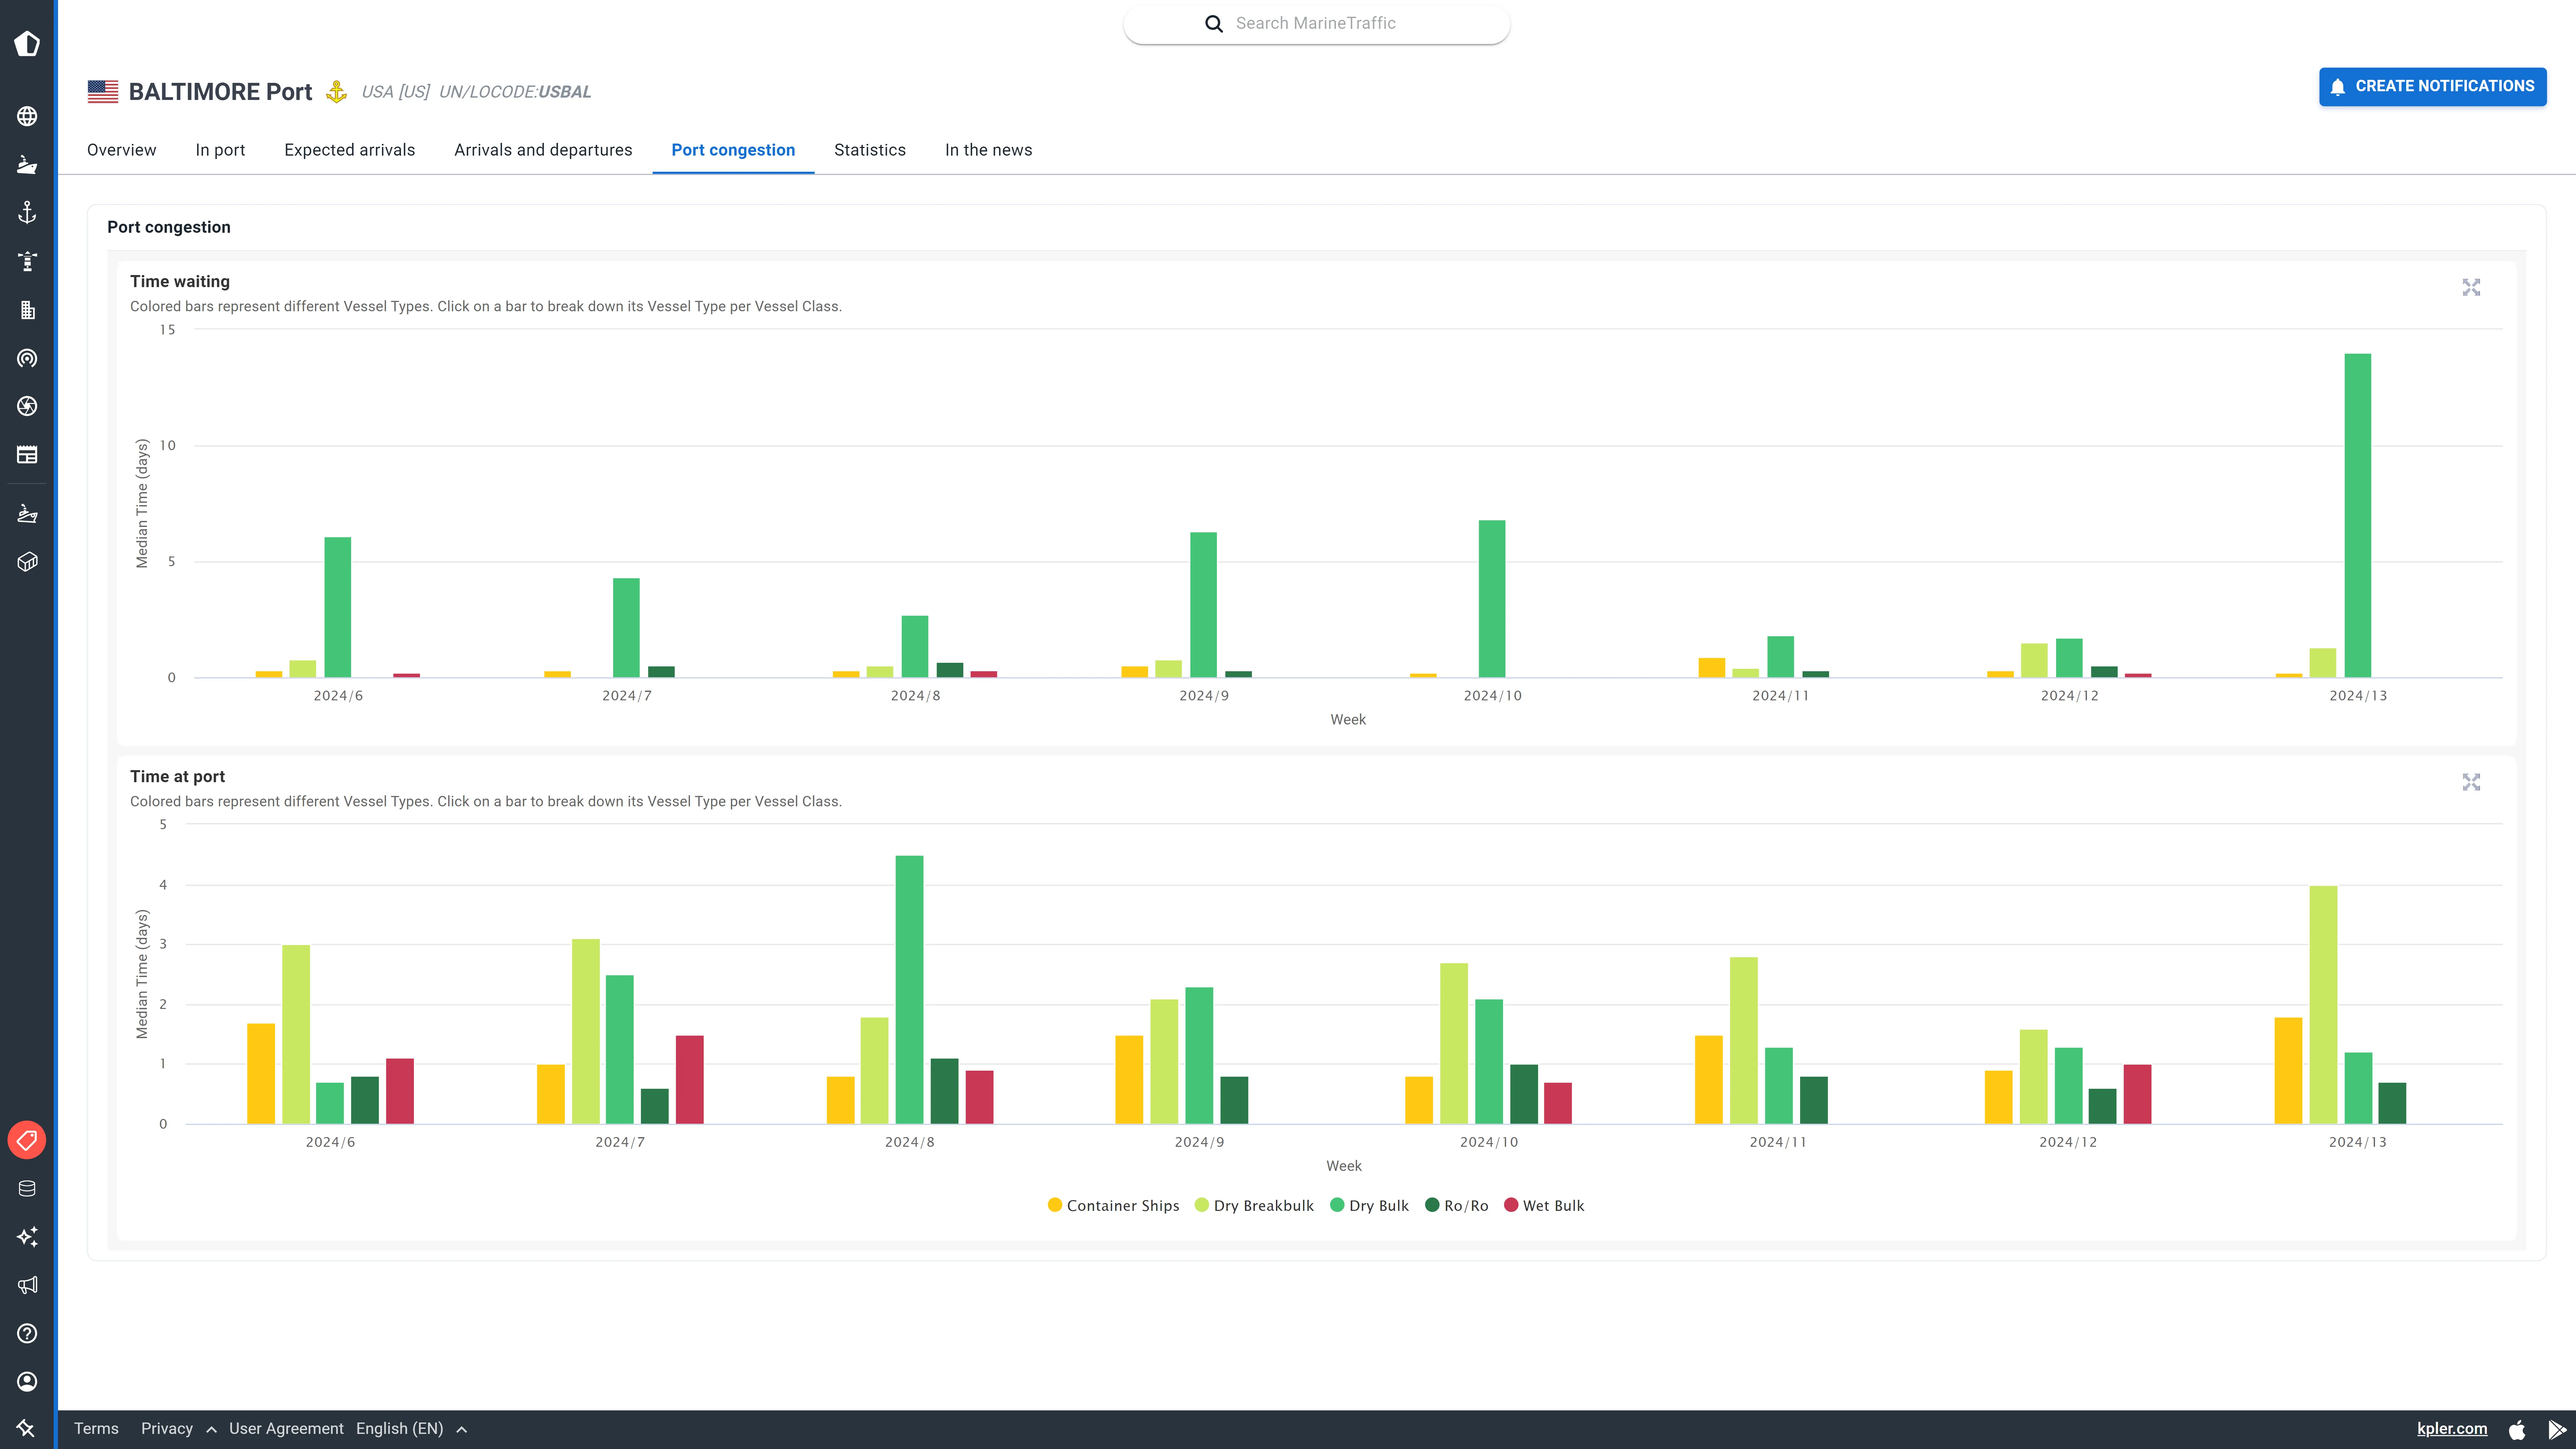
Task: Expand the Time at port chart to fullscreen
Action: point(2471,782)
